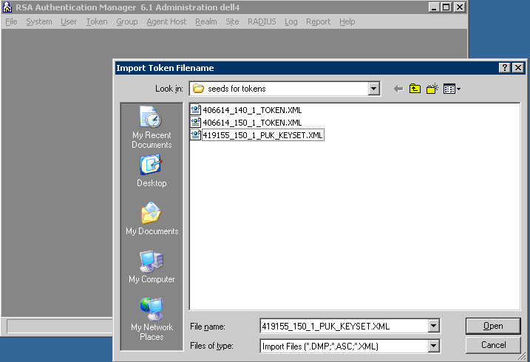Viewport: 530px width, 362px height.
Task: Click the RSA Authentication Manager title bar icon
Action: (7, 7)
